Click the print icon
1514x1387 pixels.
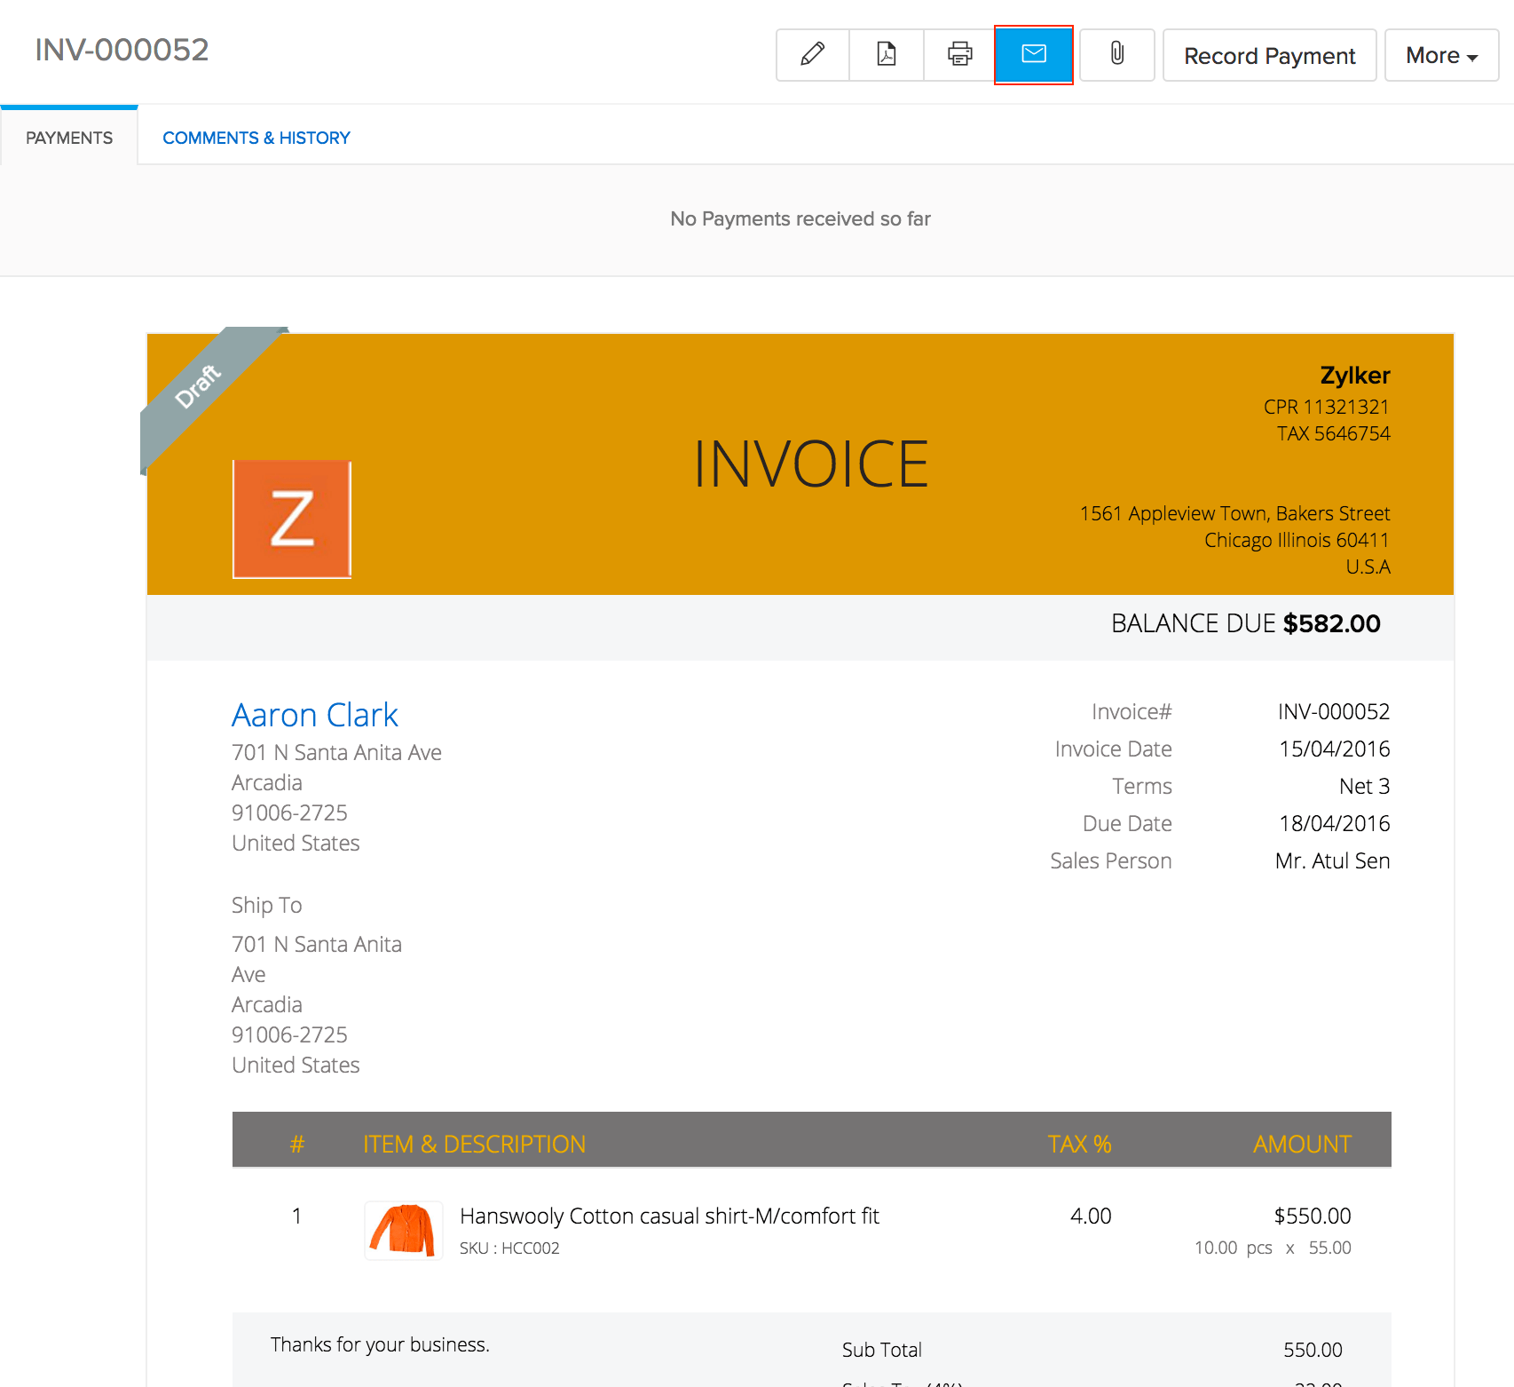pyautogui.click(x=959, y=55)
